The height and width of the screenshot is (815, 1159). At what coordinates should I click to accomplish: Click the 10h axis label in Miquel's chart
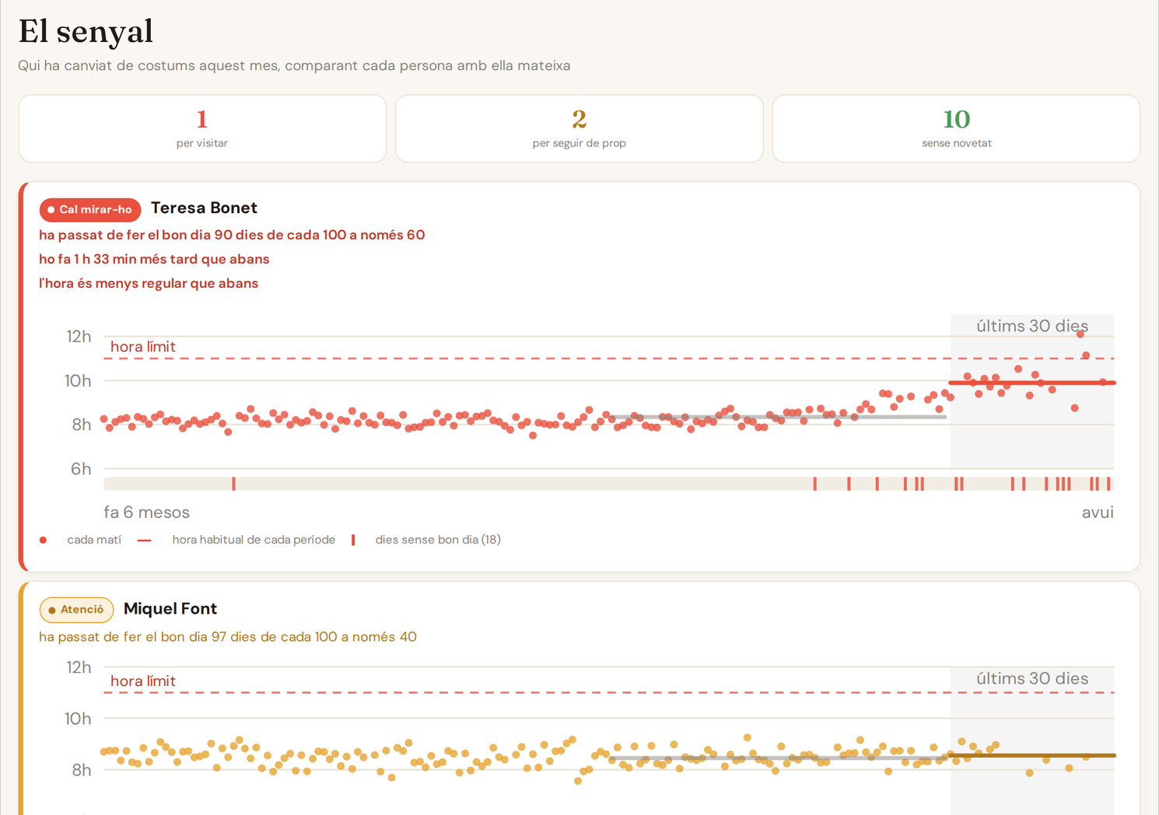tap(78, 719)
